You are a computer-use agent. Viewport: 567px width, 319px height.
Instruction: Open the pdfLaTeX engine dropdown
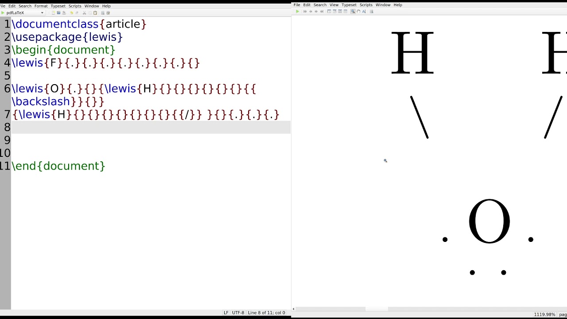pos(25,13)
